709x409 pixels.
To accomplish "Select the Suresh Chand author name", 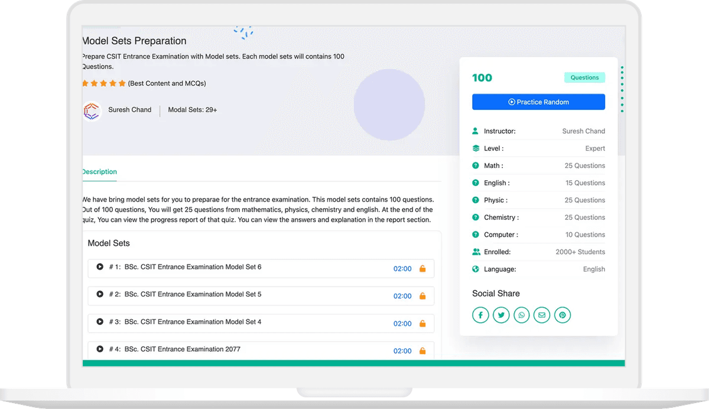I will coord(129,110).
